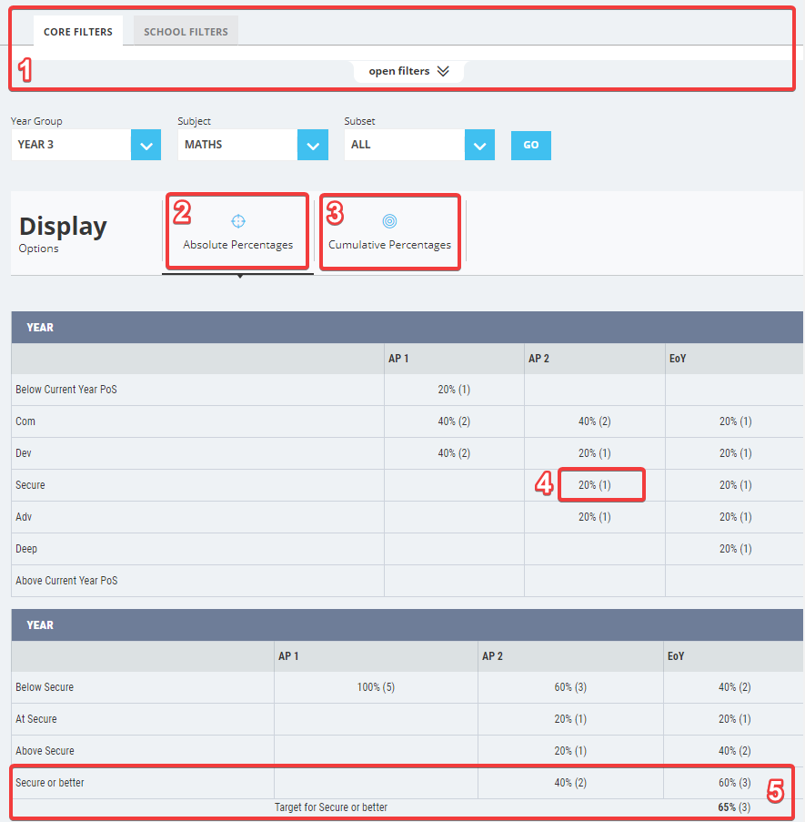Click the Secure or better EoY 60% (3) cell
This screenshot has width=805, height=822.
[x=734, y=783]
